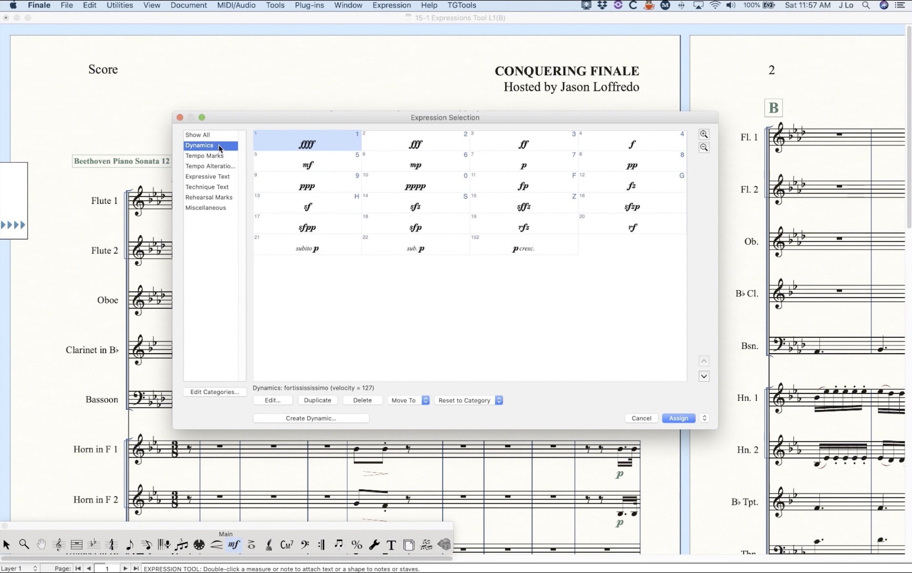This screenshot has width=912, height=573.
Task: Pick the Chord tool labeled CM7
Action: (286, 544)
